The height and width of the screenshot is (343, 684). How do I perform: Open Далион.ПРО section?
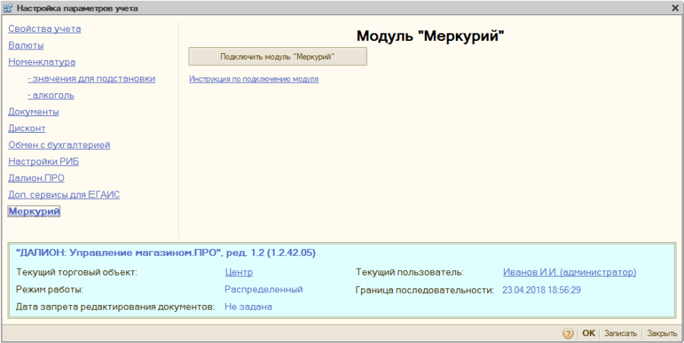click(36, 178)
